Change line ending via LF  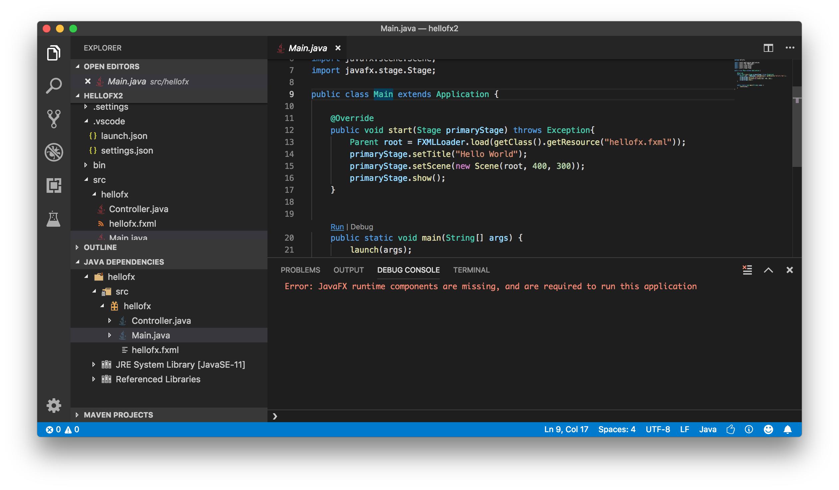(x=684, y=429)
